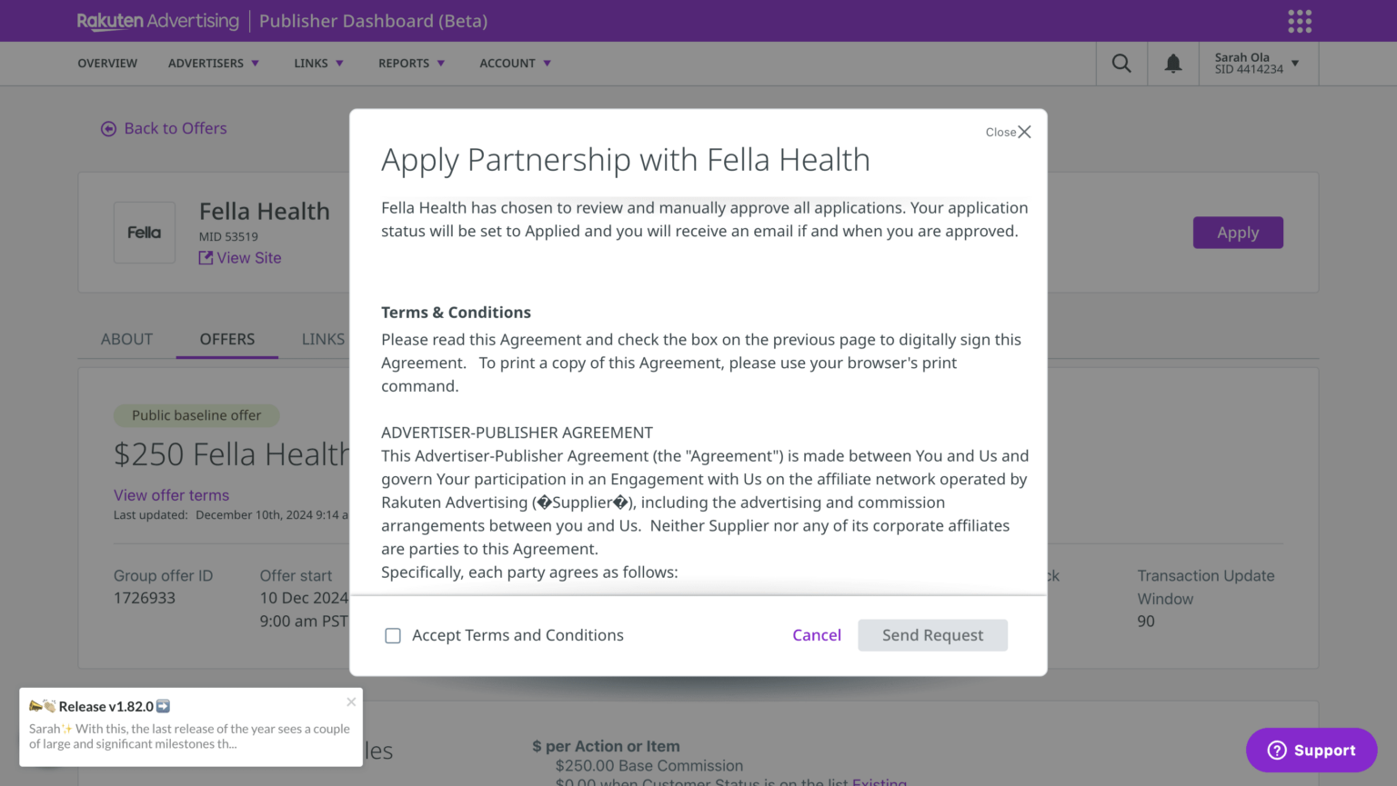Close the partnership application dialog
This screenshot has height=786, width=1397.
pos(1008,132)
